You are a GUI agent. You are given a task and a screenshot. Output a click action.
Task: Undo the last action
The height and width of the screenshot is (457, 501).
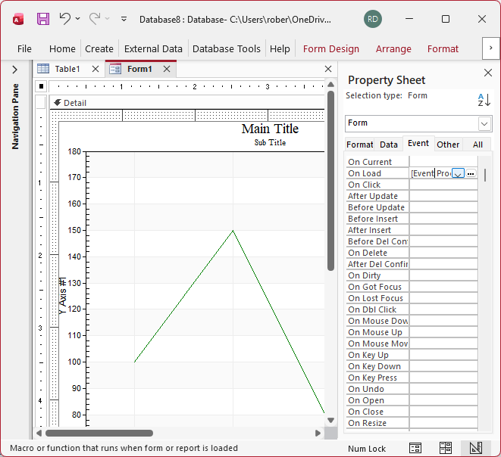click(x=65, y=19)
